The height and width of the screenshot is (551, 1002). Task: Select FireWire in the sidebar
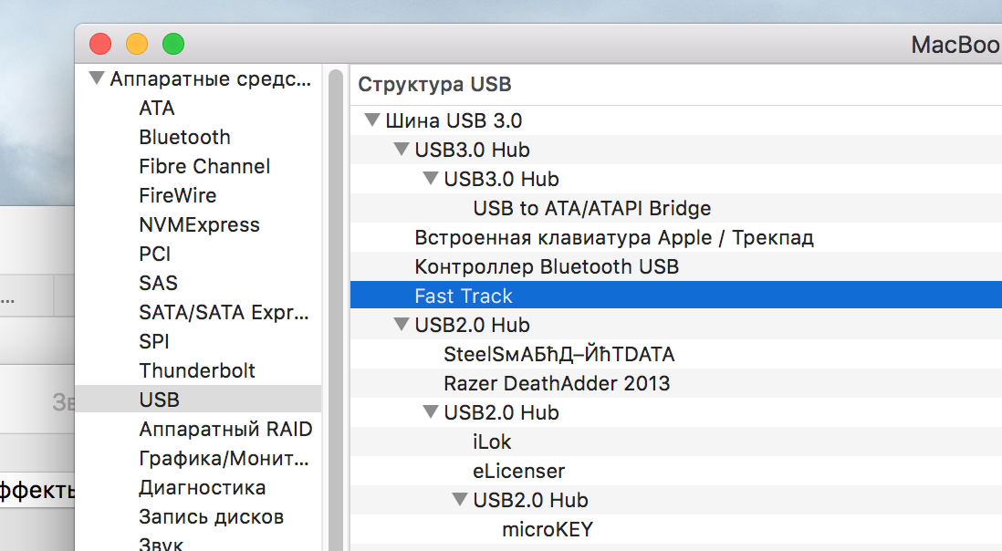[x=178, y=195]
